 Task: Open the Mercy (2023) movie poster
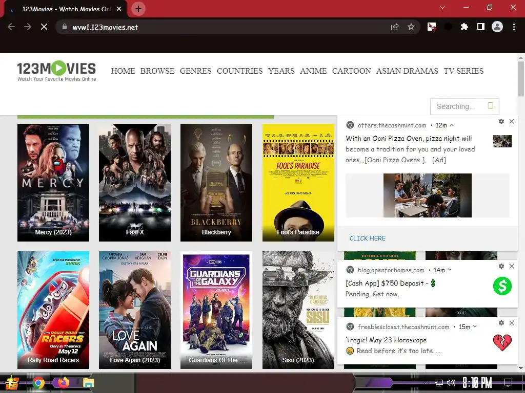[53, 183]
